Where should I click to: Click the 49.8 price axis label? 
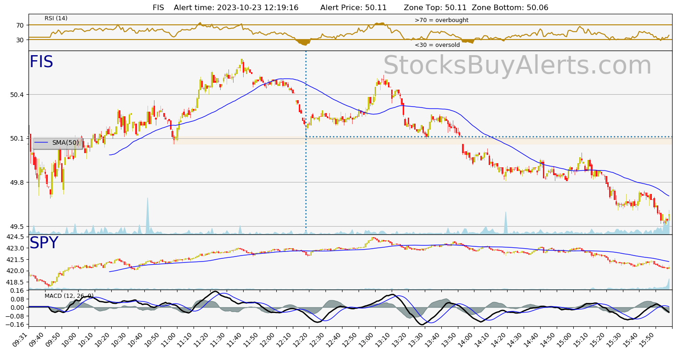[17, 182]
